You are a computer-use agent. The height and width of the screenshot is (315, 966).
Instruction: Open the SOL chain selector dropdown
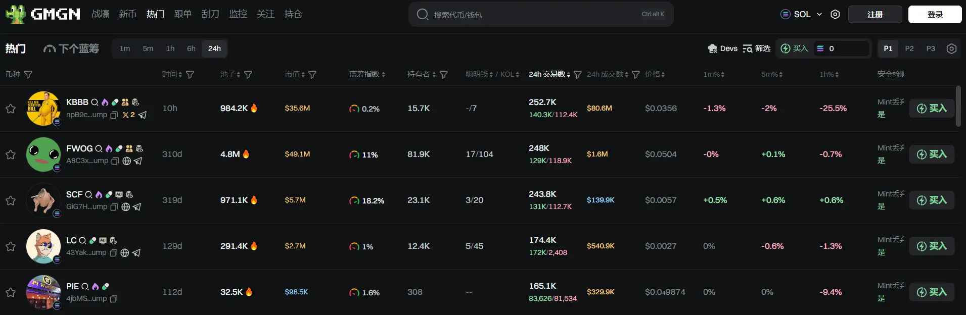801,15
